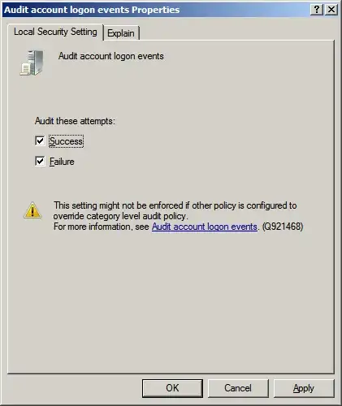Close the dialog with the X button

pos(331,10)
